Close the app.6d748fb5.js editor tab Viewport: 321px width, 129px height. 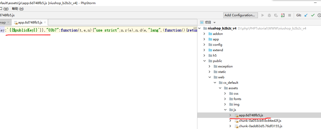point(44,22)
